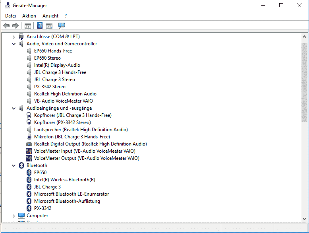This screenshot has width=309, height=233.
Task: Select Microsoft Bluetooth LE-Enumerator entry
Action: [71, 194]
